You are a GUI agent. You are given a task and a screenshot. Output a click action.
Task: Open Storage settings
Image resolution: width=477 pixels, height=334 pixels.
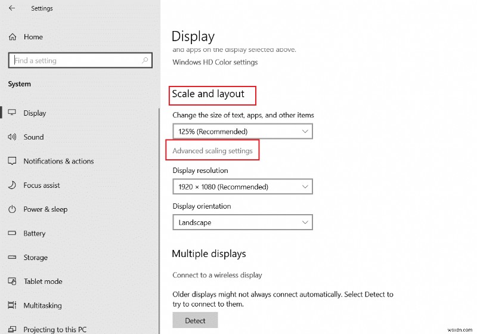point(36,258)
